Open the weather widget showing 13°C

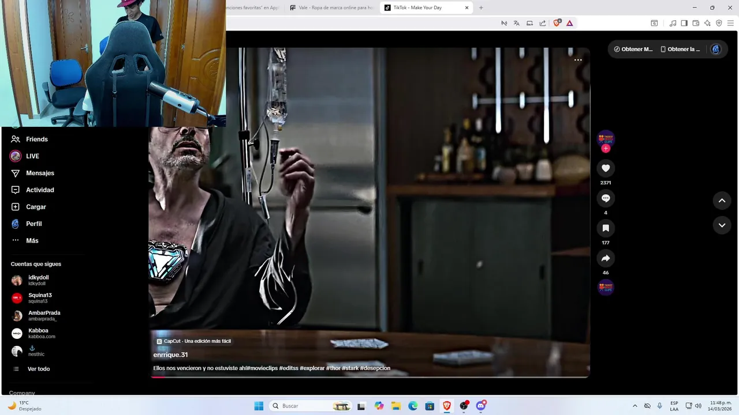pos(24,406)
